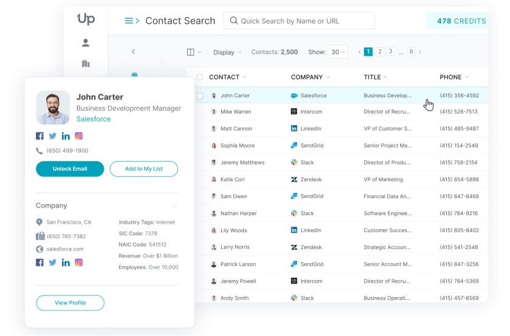This screenshot has width=510, height=336.
Task: Click the globe icon beside salesforce.com
Action: tap(39, 249)
